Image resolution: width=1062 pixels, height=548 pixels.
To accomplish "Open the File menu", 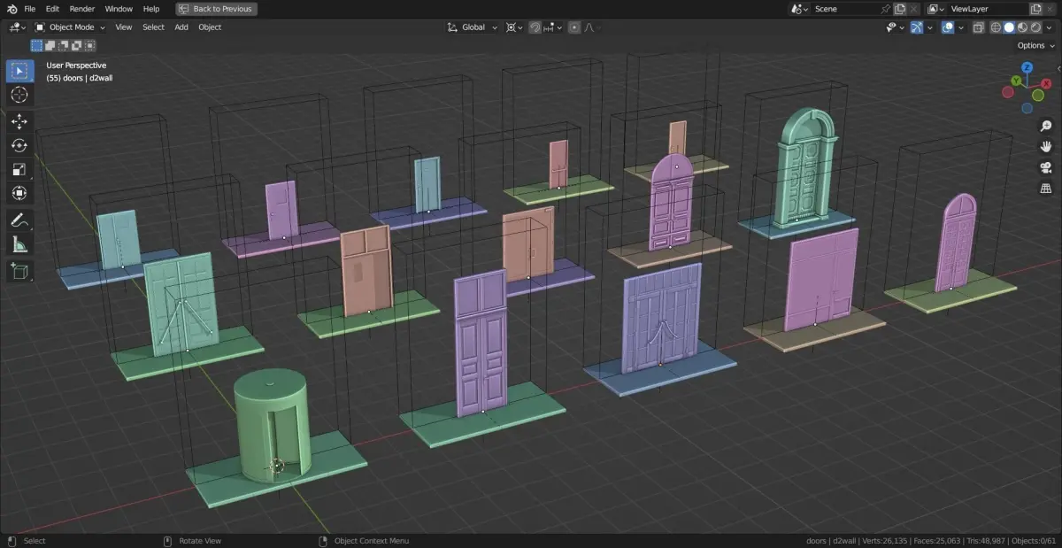I will click(x=30, y=9).
